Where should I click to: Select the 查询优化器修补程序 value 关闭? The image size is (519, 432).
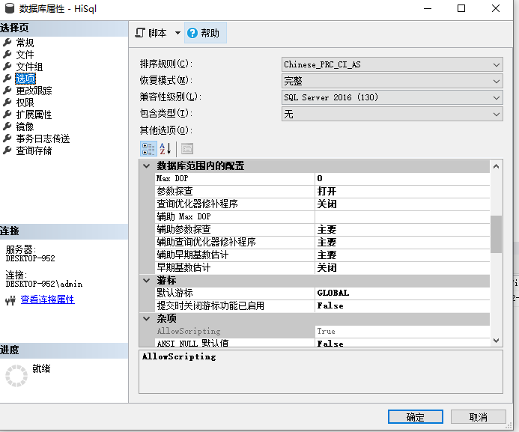pos(402,204)
